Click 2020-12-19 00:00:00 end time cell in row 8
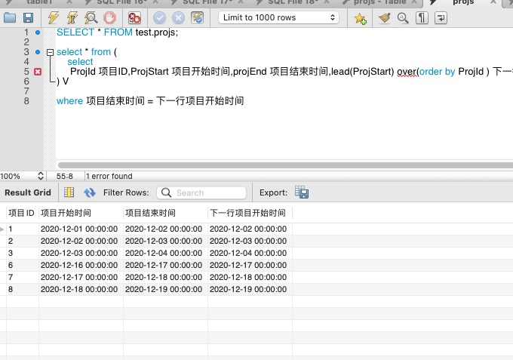This screenshot has width=513, height=360. (165, 289)
